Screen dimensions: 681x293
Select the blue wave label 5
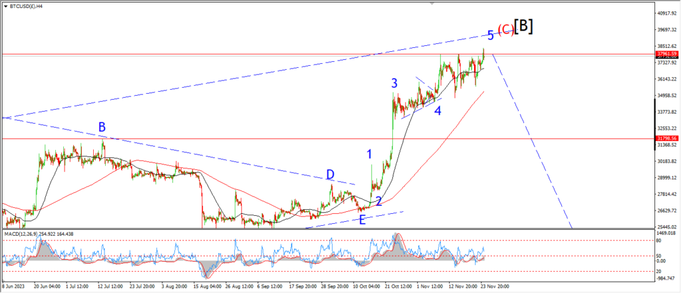pos(490,35)
